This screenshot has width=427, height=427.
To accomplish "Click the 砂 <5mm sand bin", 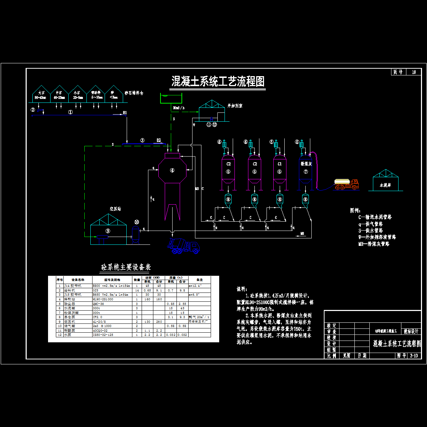I will pyautogui.click(x=115, y=94).
